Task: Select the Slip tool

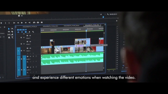Action: [9, 35]
